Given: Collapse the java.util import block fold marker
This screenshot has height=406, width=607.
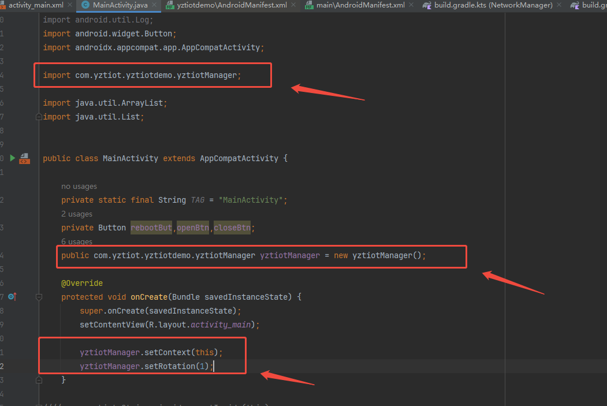Looking at the screenshot, I should click(39, 117).
